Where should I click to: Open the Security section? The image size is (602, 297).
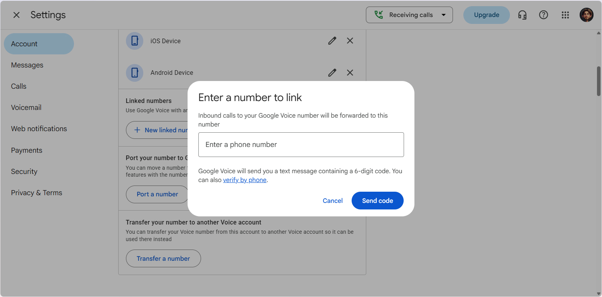(24, 172)
